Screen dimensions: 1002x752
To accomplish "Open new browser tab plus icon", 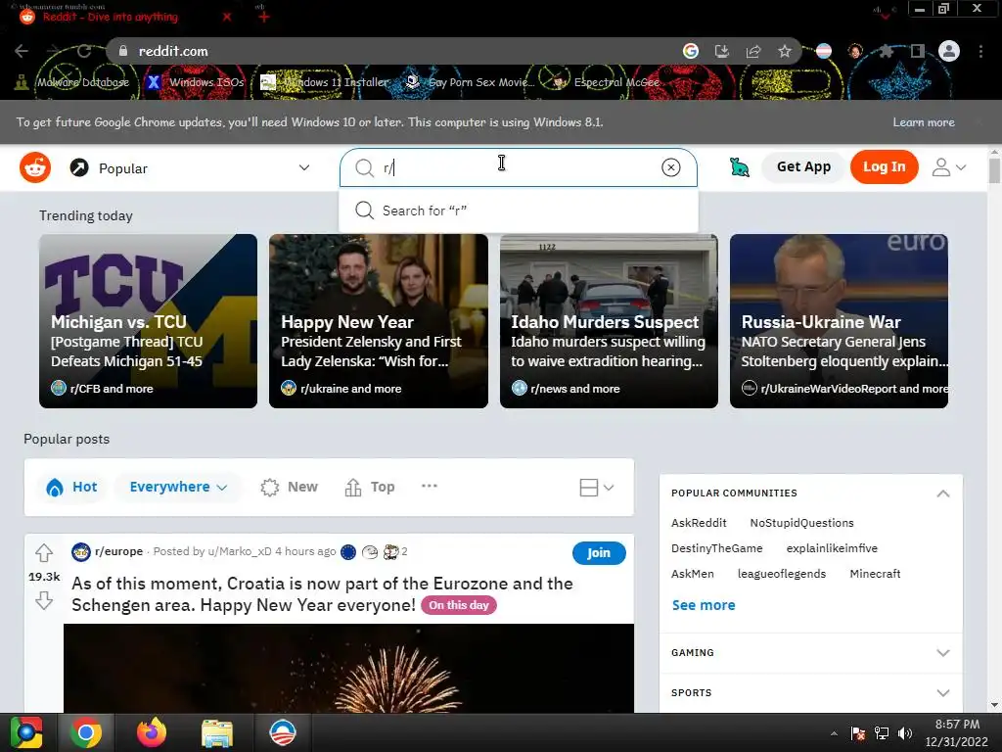I will coord(264,18).
